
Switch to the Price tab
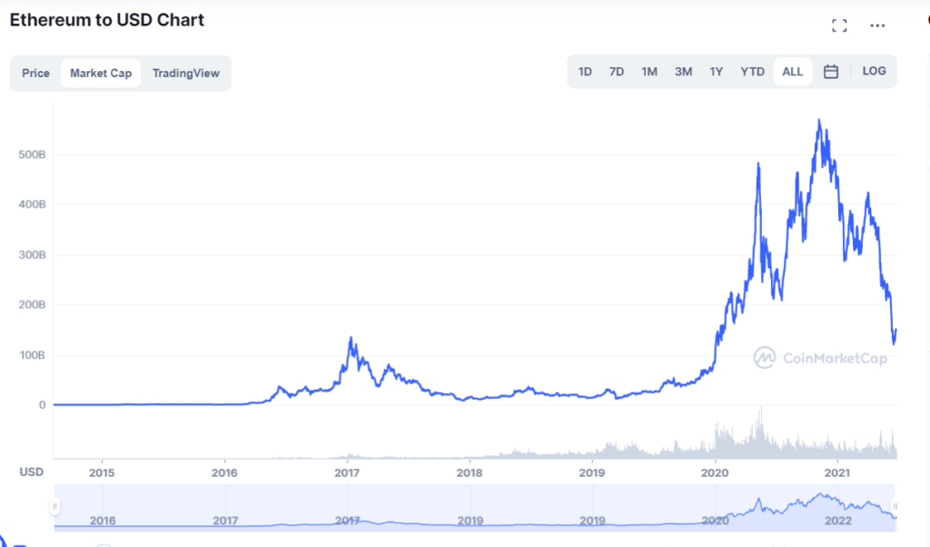pos(35,73)
